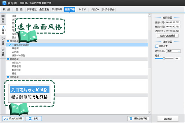Collapse the 胶片色调 group

[8, 59]
